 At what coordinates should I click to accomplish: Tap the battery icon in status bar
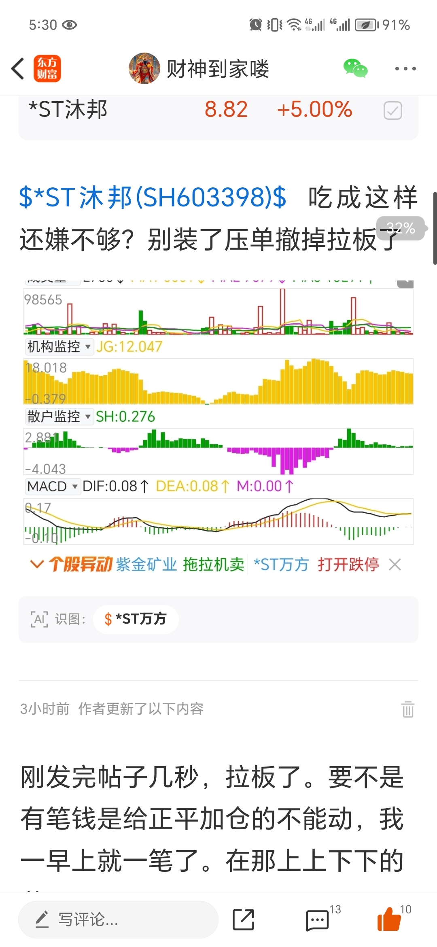pos(367,25)
